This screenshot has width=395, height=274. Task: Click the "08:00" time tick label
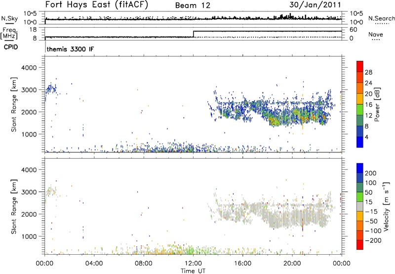(144, 264)
